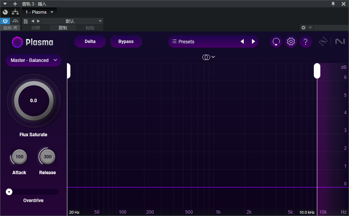Expand the arrow beside host gear

[x=310, y=27]
